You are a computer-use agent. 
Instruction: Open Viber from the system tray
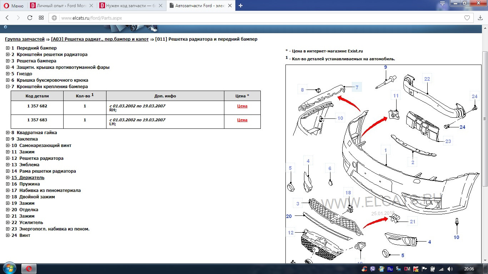373,269
